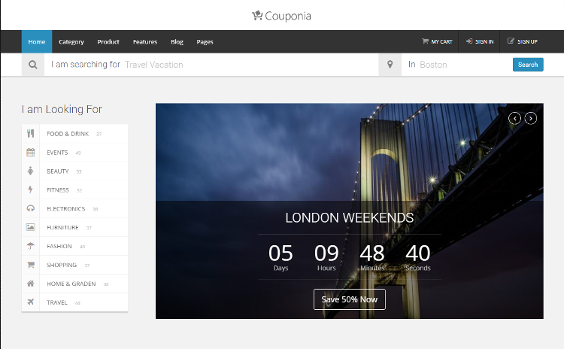564x349 pixels.
Task: Select FASHION category text
Action: 59,246
